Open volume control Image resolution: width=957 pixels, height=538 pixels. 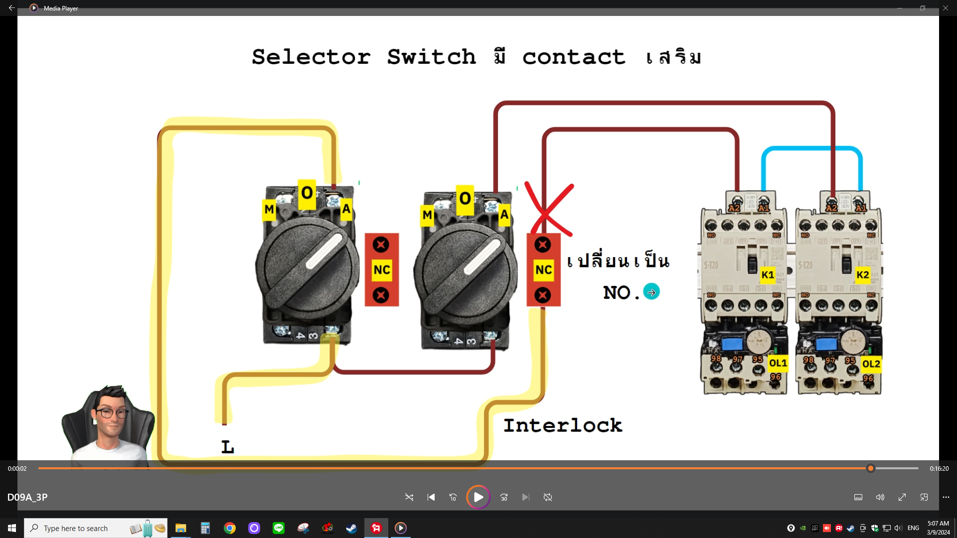[880, 497]
